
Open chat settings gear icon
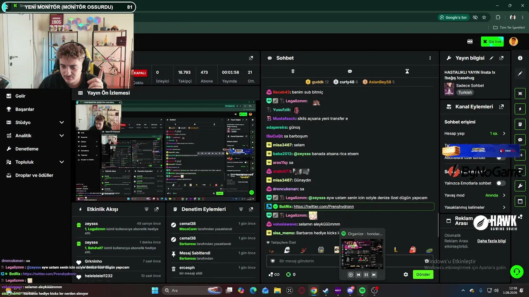point(406,274)
